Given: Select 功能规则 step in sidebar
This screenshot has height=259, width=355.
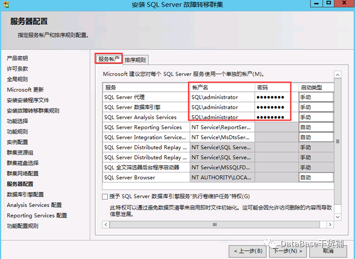Looking at the screenshot, I should 17,131.
